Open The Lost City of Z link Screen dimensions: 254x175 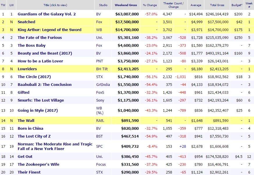pyautogui.click(x=34, y=136)
